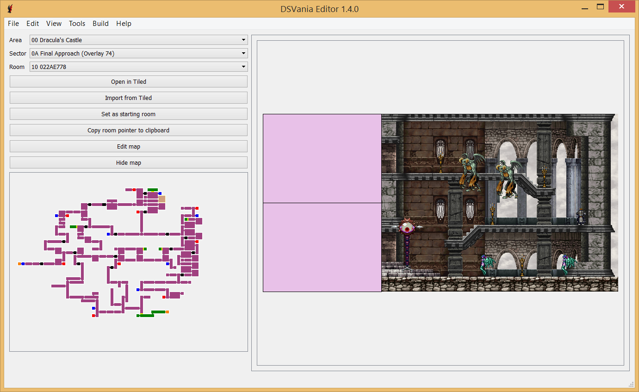This screenshot has width=639, height=392.
Task: Click the Copy room pointer to clipboard button
Action: point(128,131)
